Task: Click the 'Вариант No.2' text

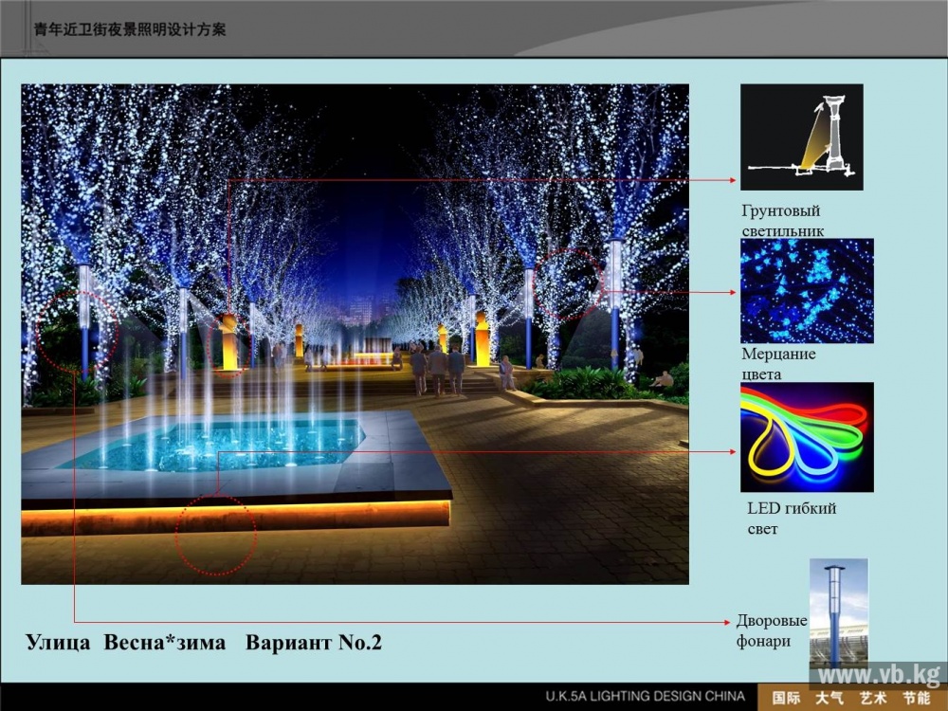Action: pyautogui.click(x=314, y=642)
